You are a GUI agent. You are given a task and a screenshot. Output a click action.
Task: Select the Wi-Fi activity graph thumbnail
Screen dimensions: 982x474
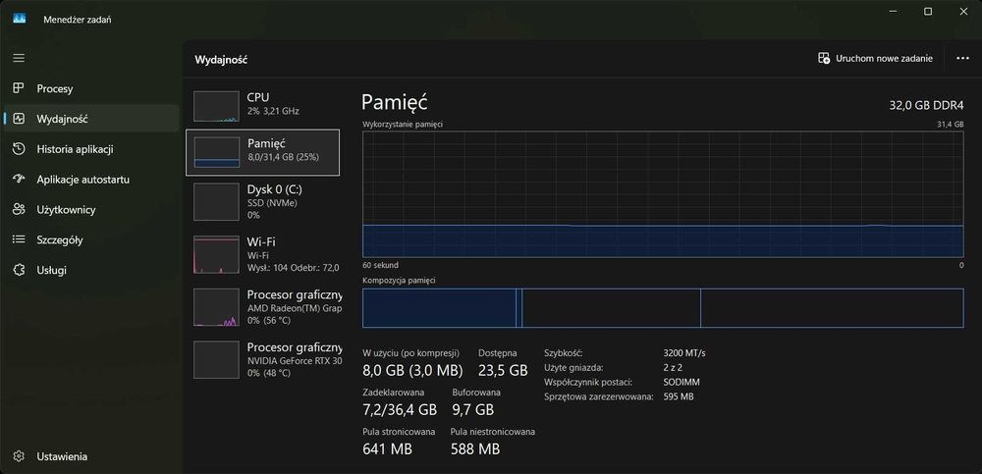click(216, 254)
